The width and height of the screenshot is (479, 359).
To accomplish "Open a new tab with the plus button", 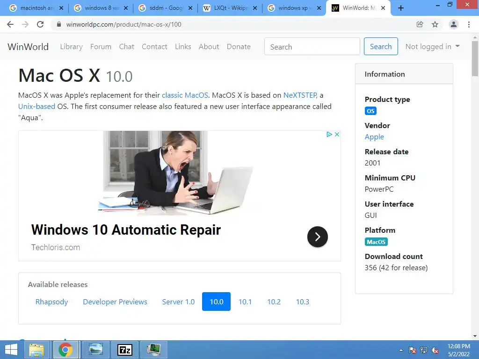I will [x=401, y=8].
